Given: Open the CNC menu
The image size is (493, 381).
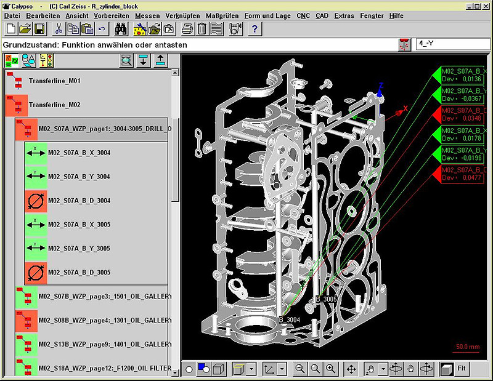Looking at the screenshot, I should 303,16.
